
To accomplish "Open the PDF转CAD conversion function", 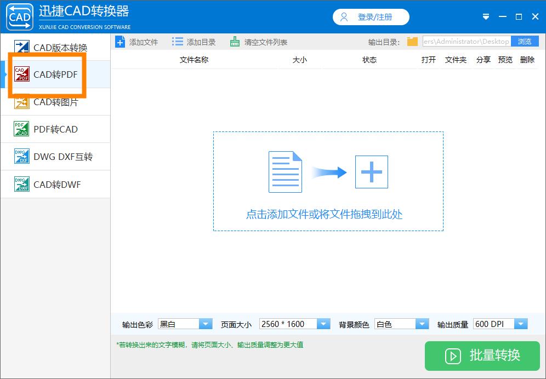I will point(55,129).
